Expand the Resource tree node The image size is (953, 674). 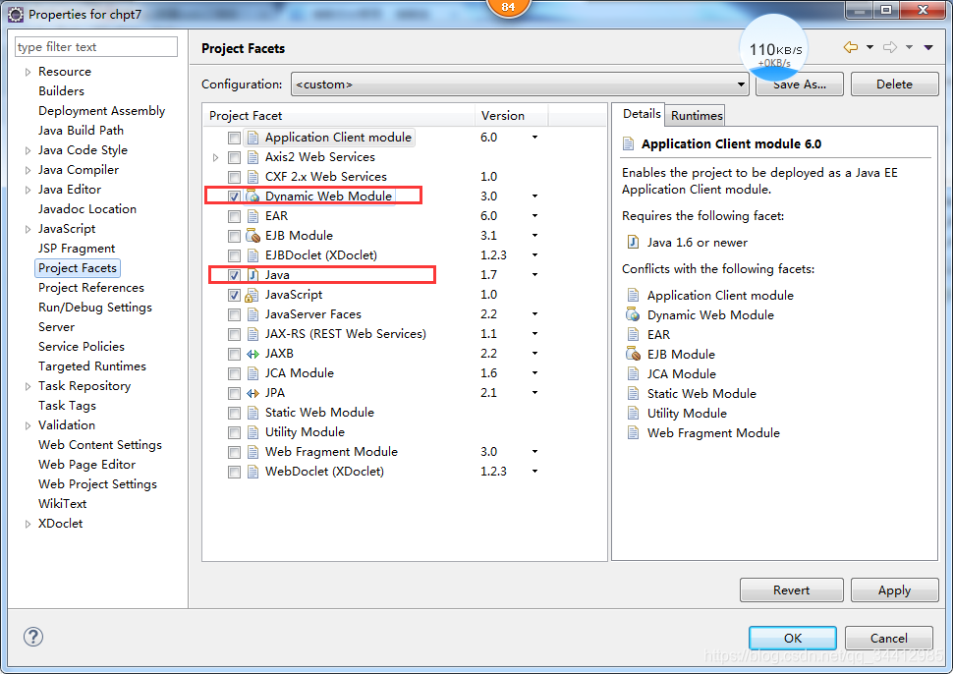coord(28,72)
